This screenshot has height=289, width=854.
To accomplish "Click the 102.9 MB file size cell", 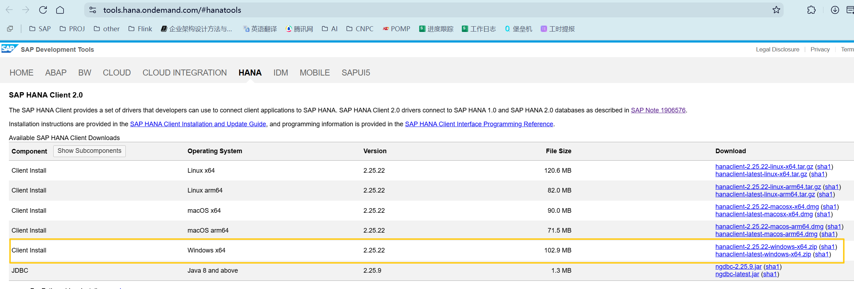I will [558, 250].
